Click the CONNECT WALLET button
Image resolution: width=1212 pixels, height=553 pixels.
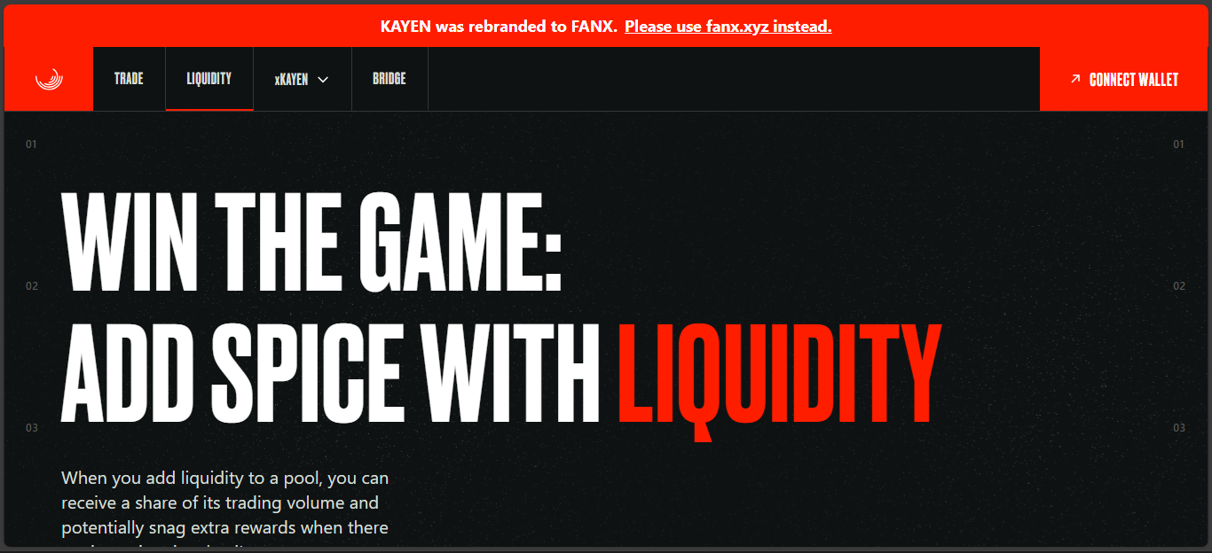[1124, 79]
